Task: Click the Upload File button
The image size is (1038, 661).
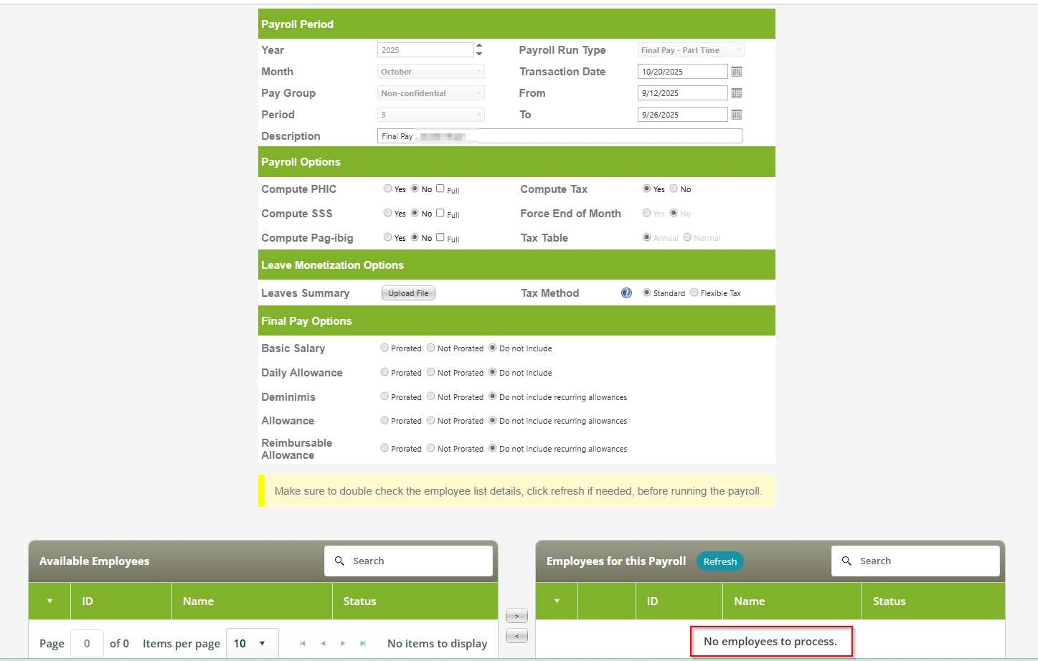Action: 408,293
